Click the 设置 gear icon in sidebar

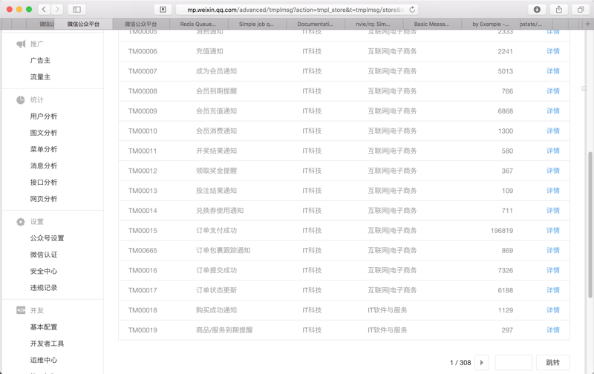[21, 222]
